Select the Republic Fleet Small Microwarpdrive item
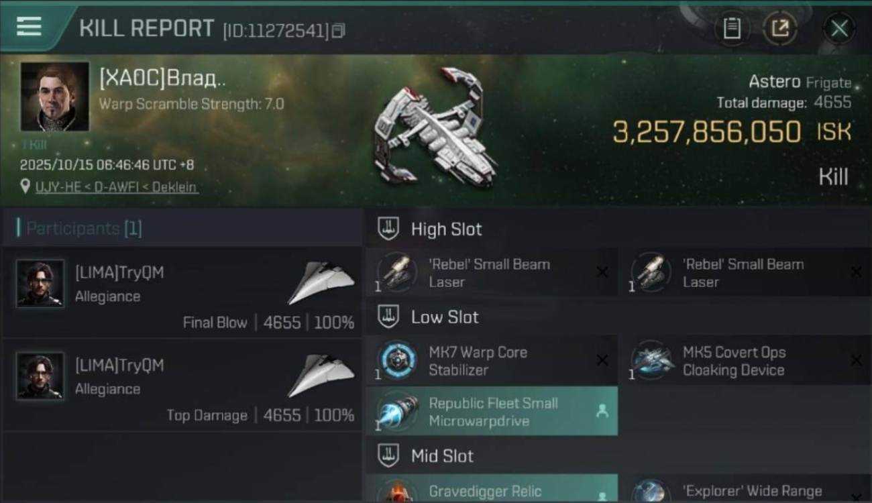872x503 pixels. [492, 412]
